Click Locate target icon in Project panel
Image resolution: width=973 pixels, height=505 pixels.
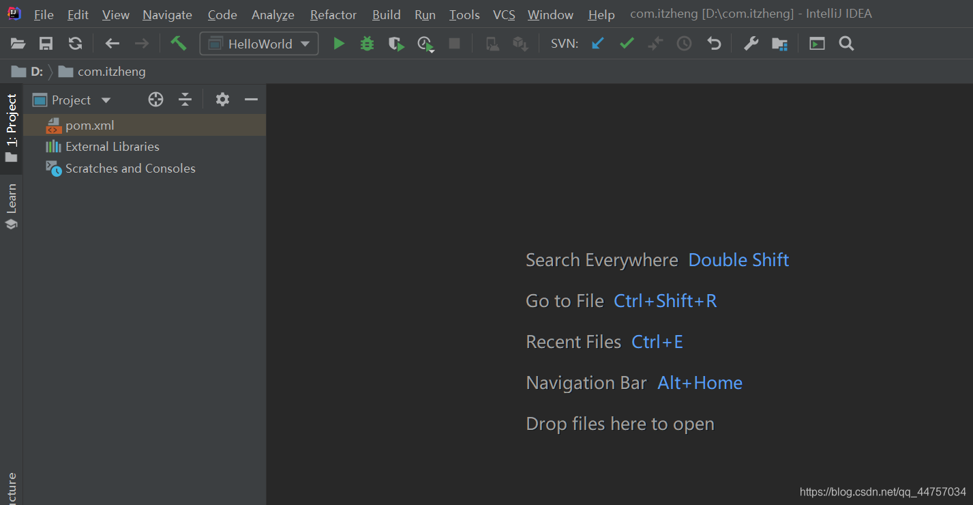click(155, 100)
